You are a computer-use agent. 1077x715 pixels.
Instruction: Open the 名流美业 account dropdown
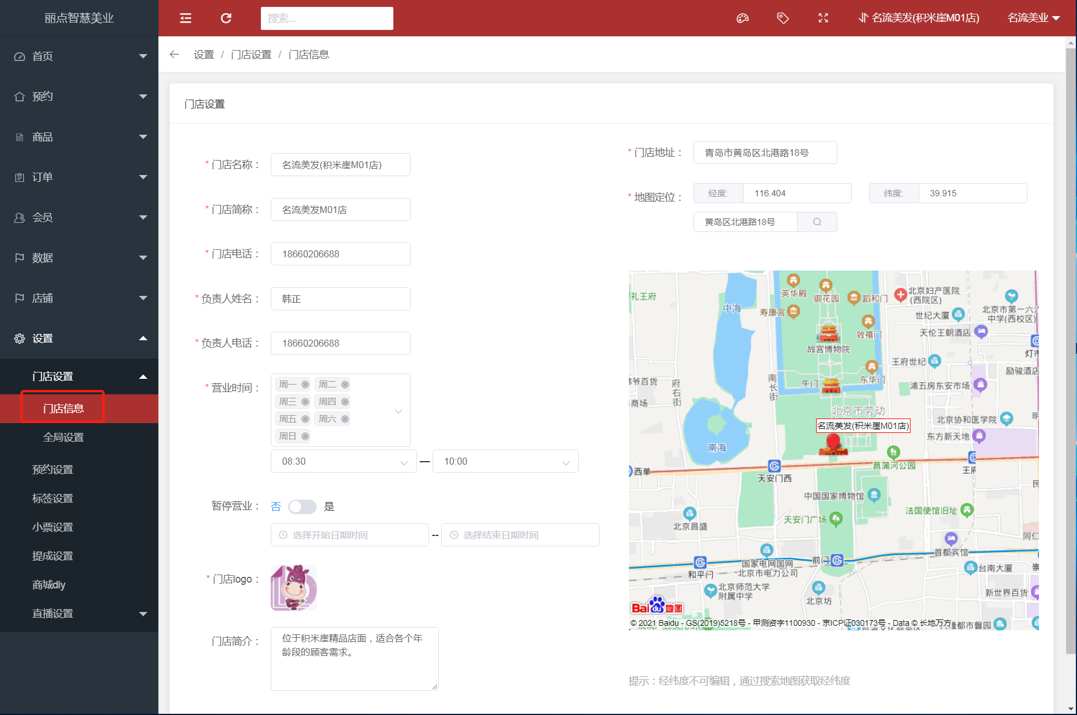[x=1033, y=18]
